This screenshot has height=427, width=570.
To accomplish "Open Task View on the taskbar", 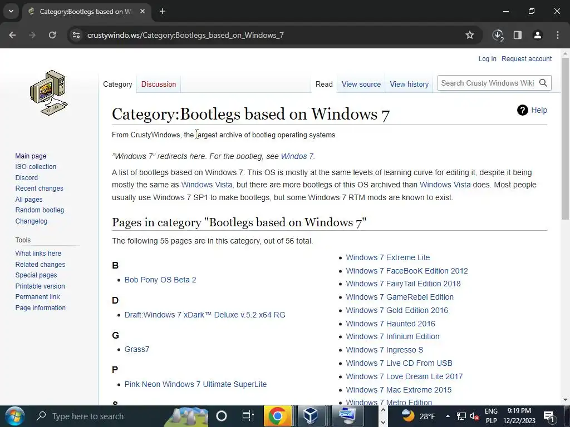I will (x=248, y=416).
